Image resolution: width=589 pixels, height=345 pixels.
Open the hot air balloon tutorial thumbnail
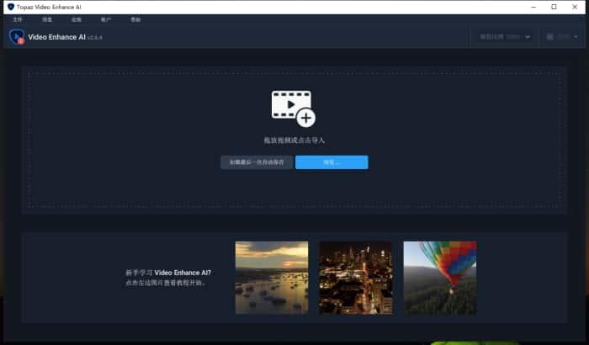[x=439, y=278]
